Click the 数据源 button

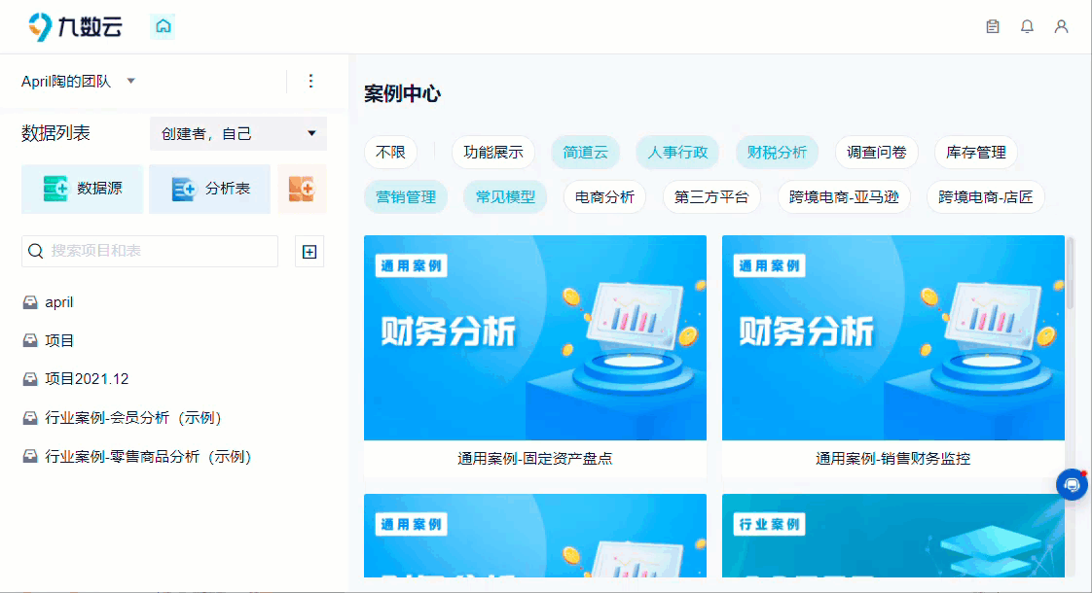(82, 189)
